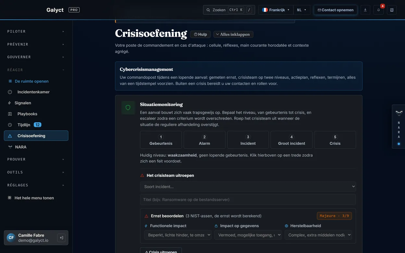Select level 1 Gebeurtenis
405x253 pixels.
tap(161, 140)
